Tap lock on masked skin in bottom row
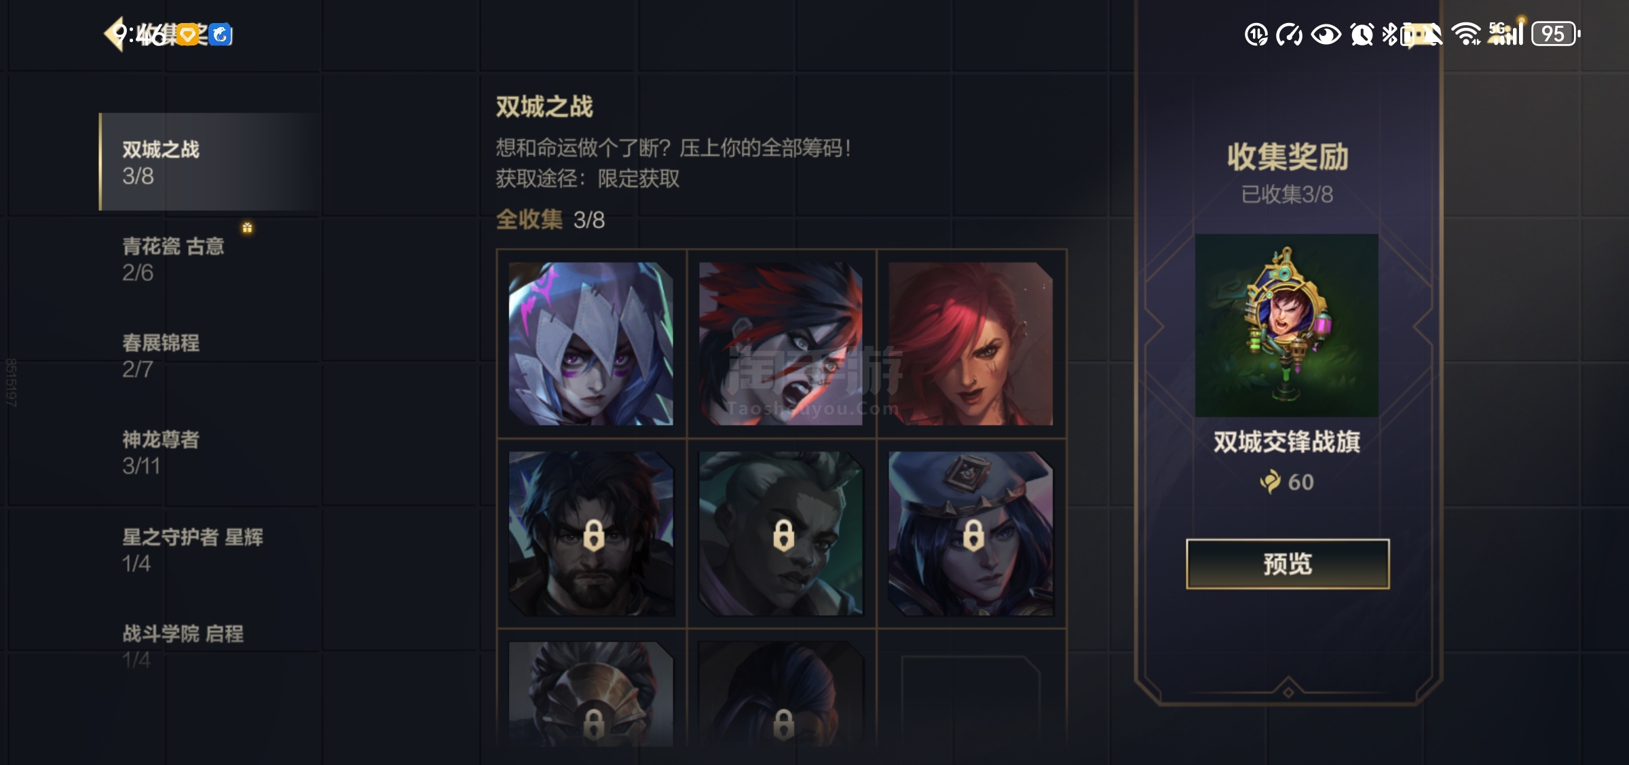Screen dimensions: 1629x765 click(x=593, y=724)
